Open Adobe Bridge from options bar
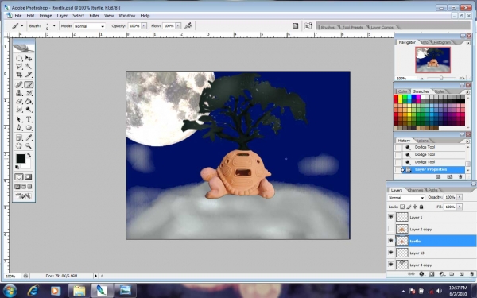477x298 pixels. (x=308, y=26)
